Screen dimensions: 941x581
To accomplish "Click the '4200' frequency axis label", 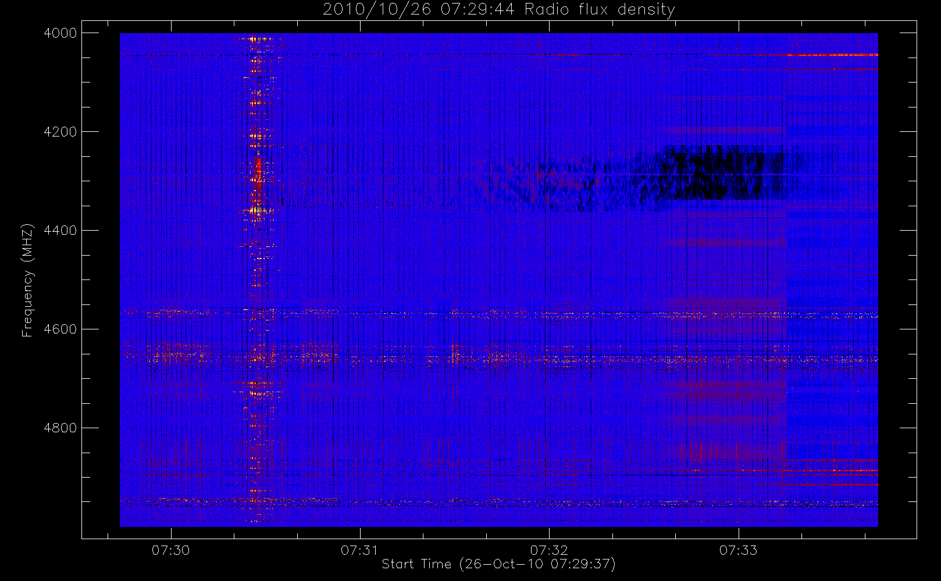I will 60,132.
